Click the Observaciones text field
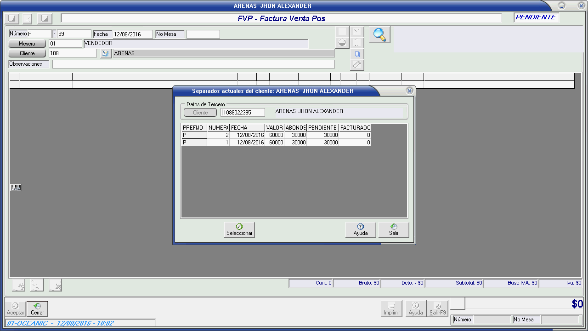The height and width of the screenshot is (331, 588). [x=193, y=64]
